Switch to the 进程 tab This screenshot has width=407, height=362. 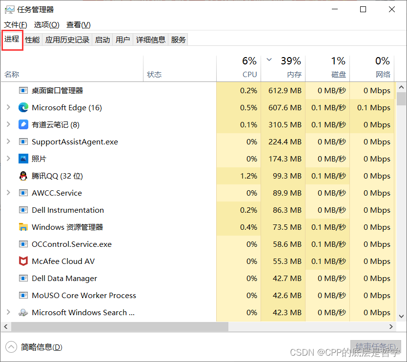pyautogui.click(x=12, y=39)
